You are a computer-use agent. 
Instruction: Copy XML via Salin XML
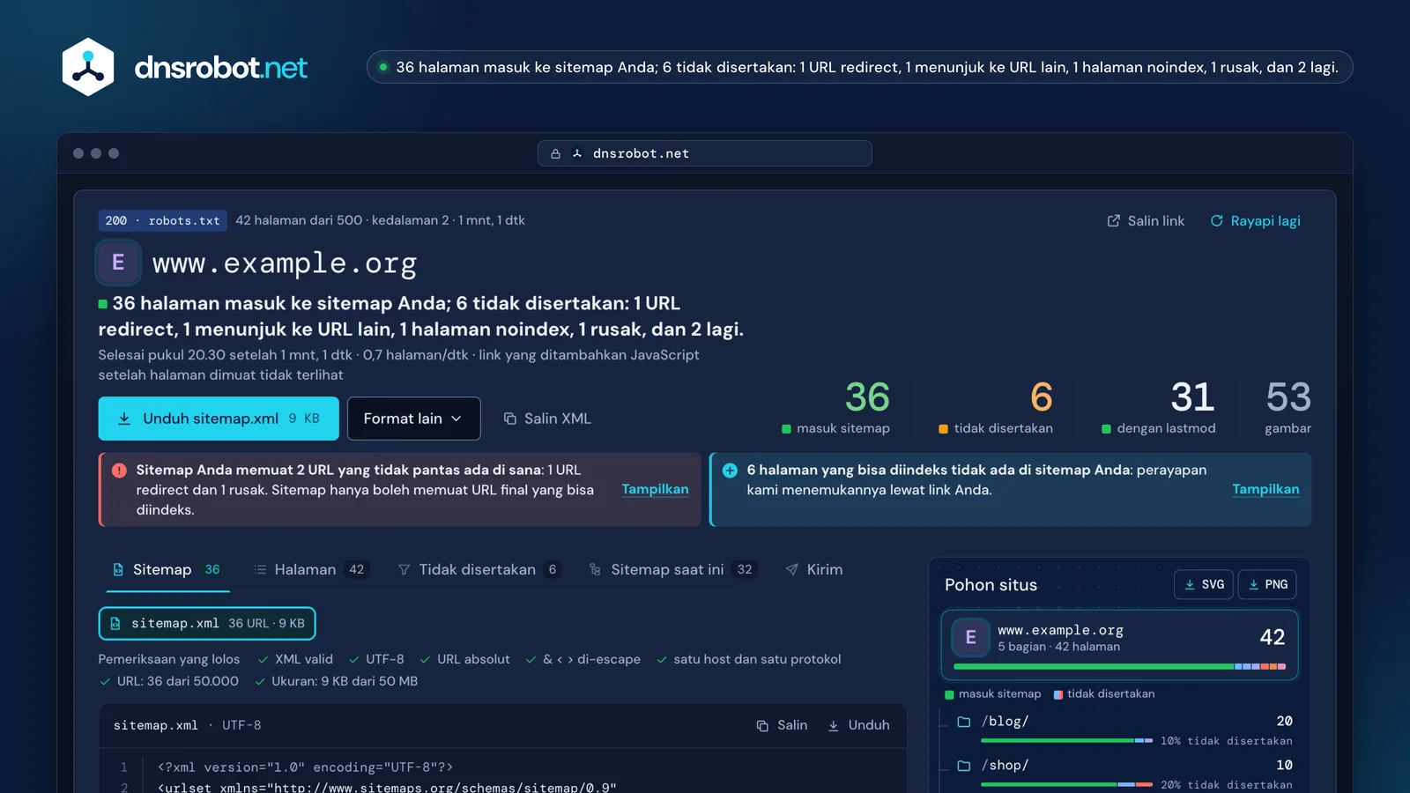547,419
